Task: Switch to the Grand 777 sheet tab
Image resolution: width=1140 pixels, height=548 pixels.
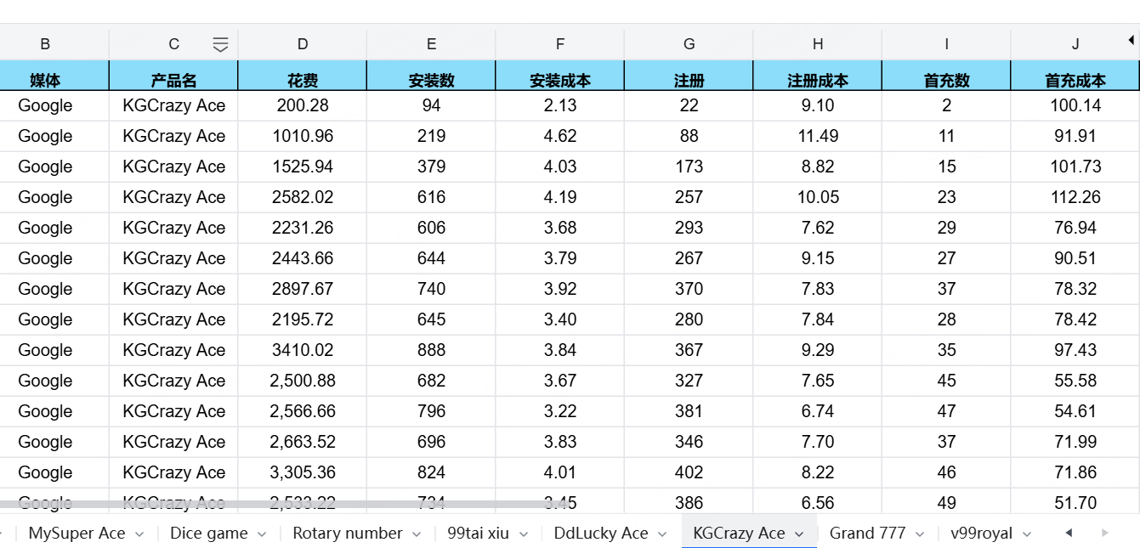Action: [867, 534]
